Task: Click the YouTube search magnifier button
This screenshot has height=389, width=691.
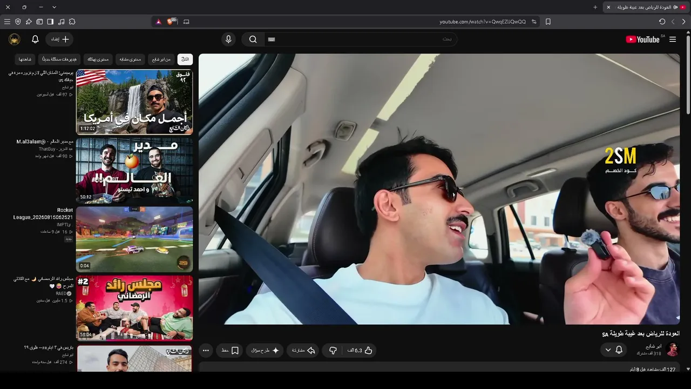Action: tap(253, 39)
